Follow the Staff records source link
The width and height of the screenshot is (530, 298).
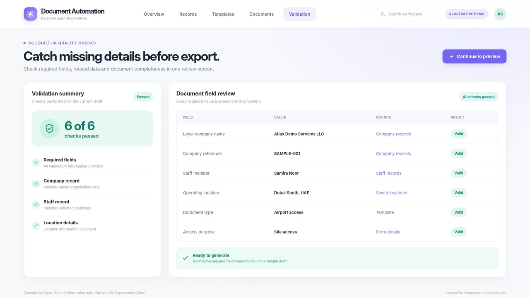(389, 173)
